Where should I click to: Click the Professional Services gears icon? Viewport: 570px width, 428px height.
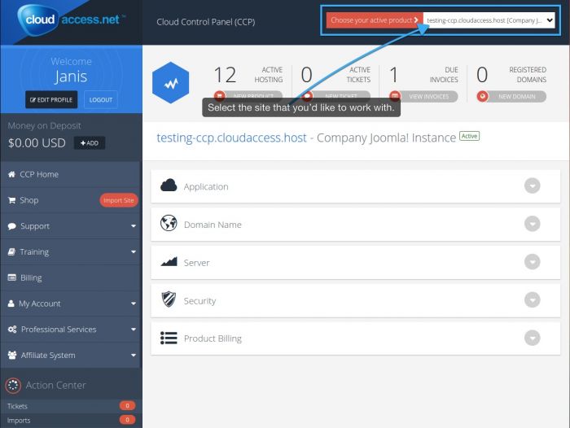pos(12,330)
